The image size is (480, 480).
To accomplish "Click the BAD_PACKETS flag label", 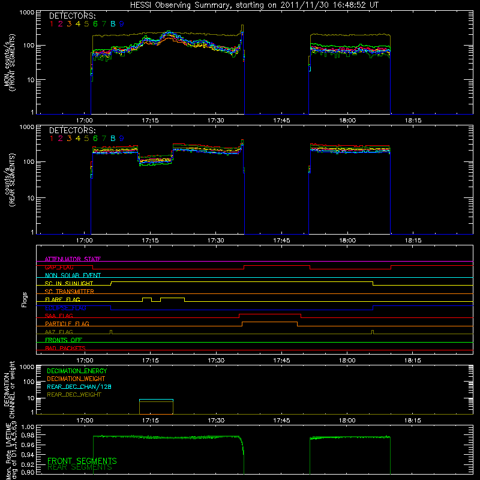I will [65, 348].
